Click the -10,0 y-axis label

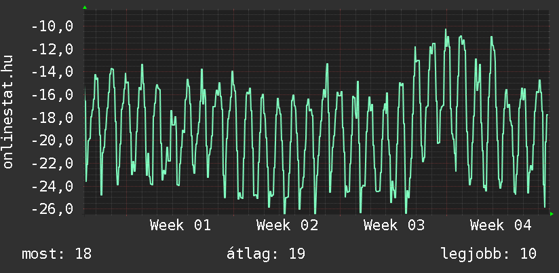(52, 26)
